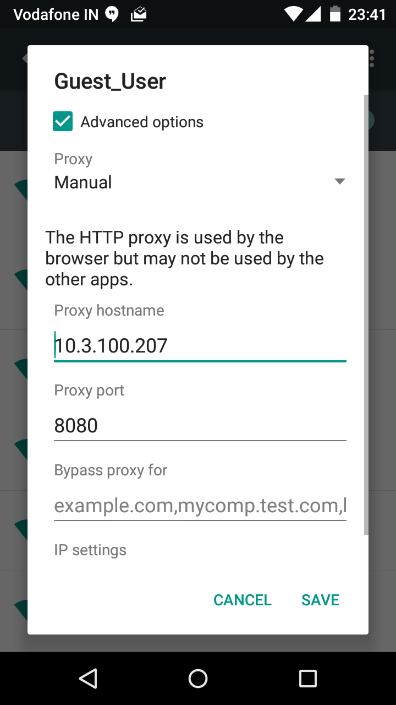This screenshot has height=705, width=396.
Task: Tap the cellular signal strength icon
Action: click(x=313, y=14)
